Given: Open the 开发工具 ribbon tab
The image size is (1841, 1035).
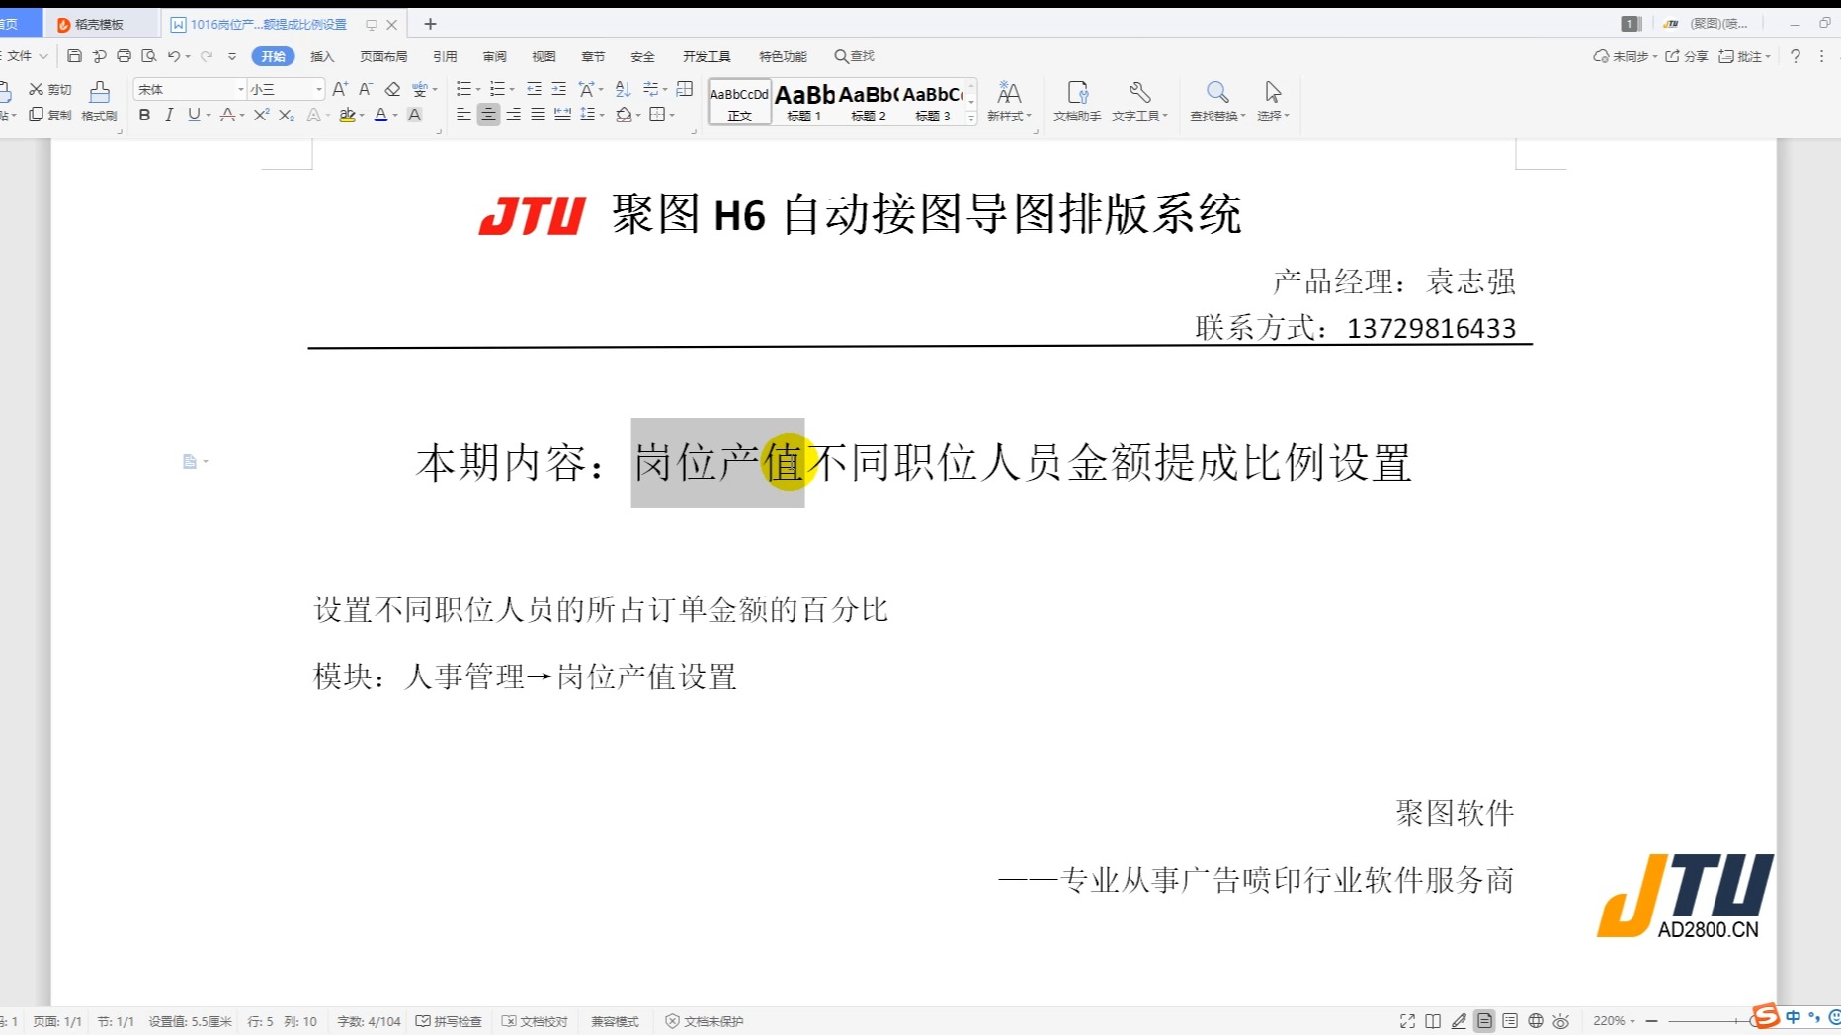Looking at the screenshot, I should pos(707,56).
